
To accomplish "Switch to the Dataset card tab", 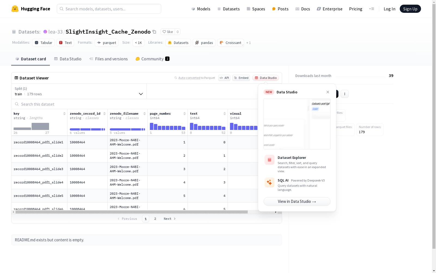I will tap(31, 59).
